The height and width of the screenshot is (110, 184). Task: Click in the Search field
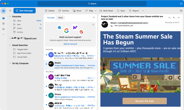coord(92,4)
